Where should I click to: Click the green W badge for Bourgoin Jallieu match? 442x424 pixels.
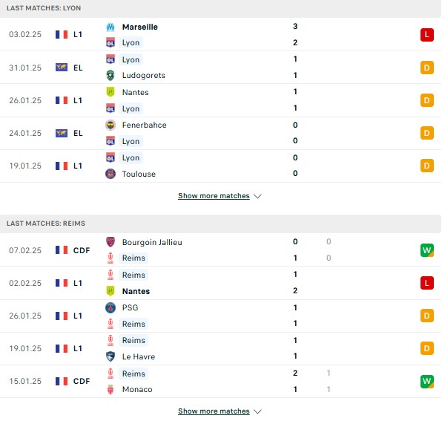tap(426, 250)
